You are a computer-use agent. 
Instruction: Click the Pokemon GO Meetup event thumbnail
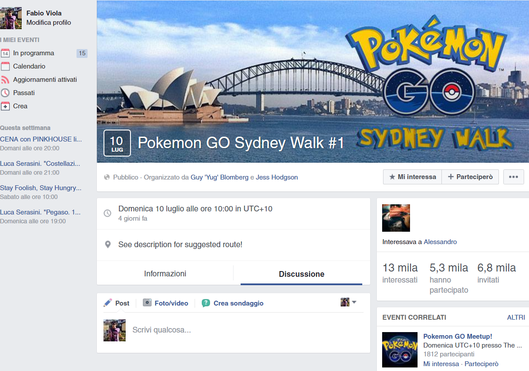point(400,350)
